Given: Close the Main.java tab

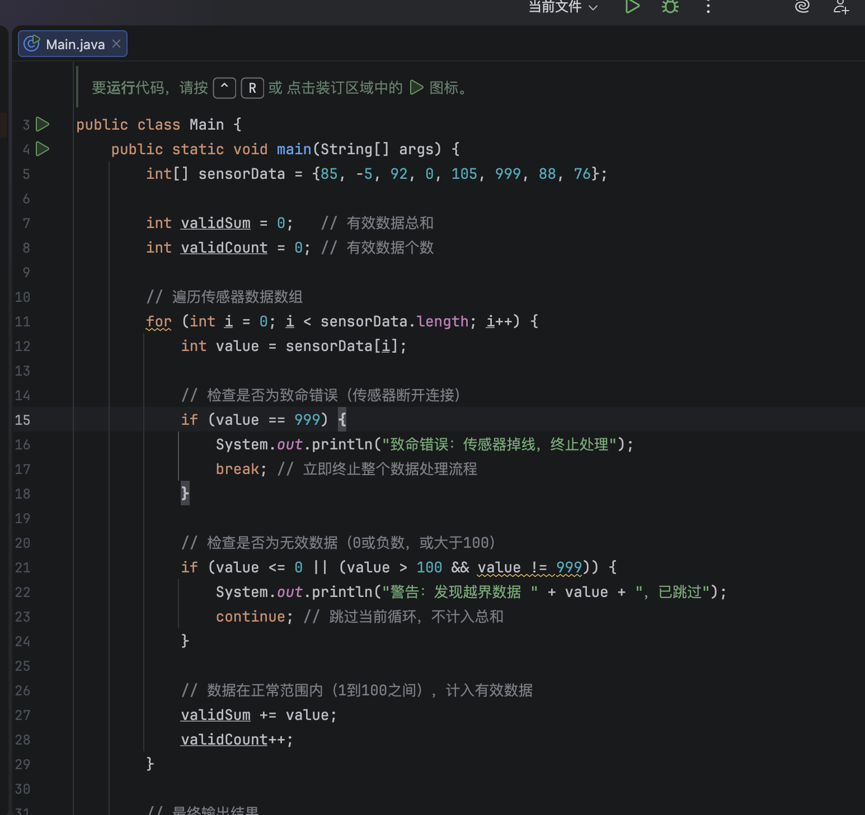Looking at the screenshot, I should coord(116,44).
